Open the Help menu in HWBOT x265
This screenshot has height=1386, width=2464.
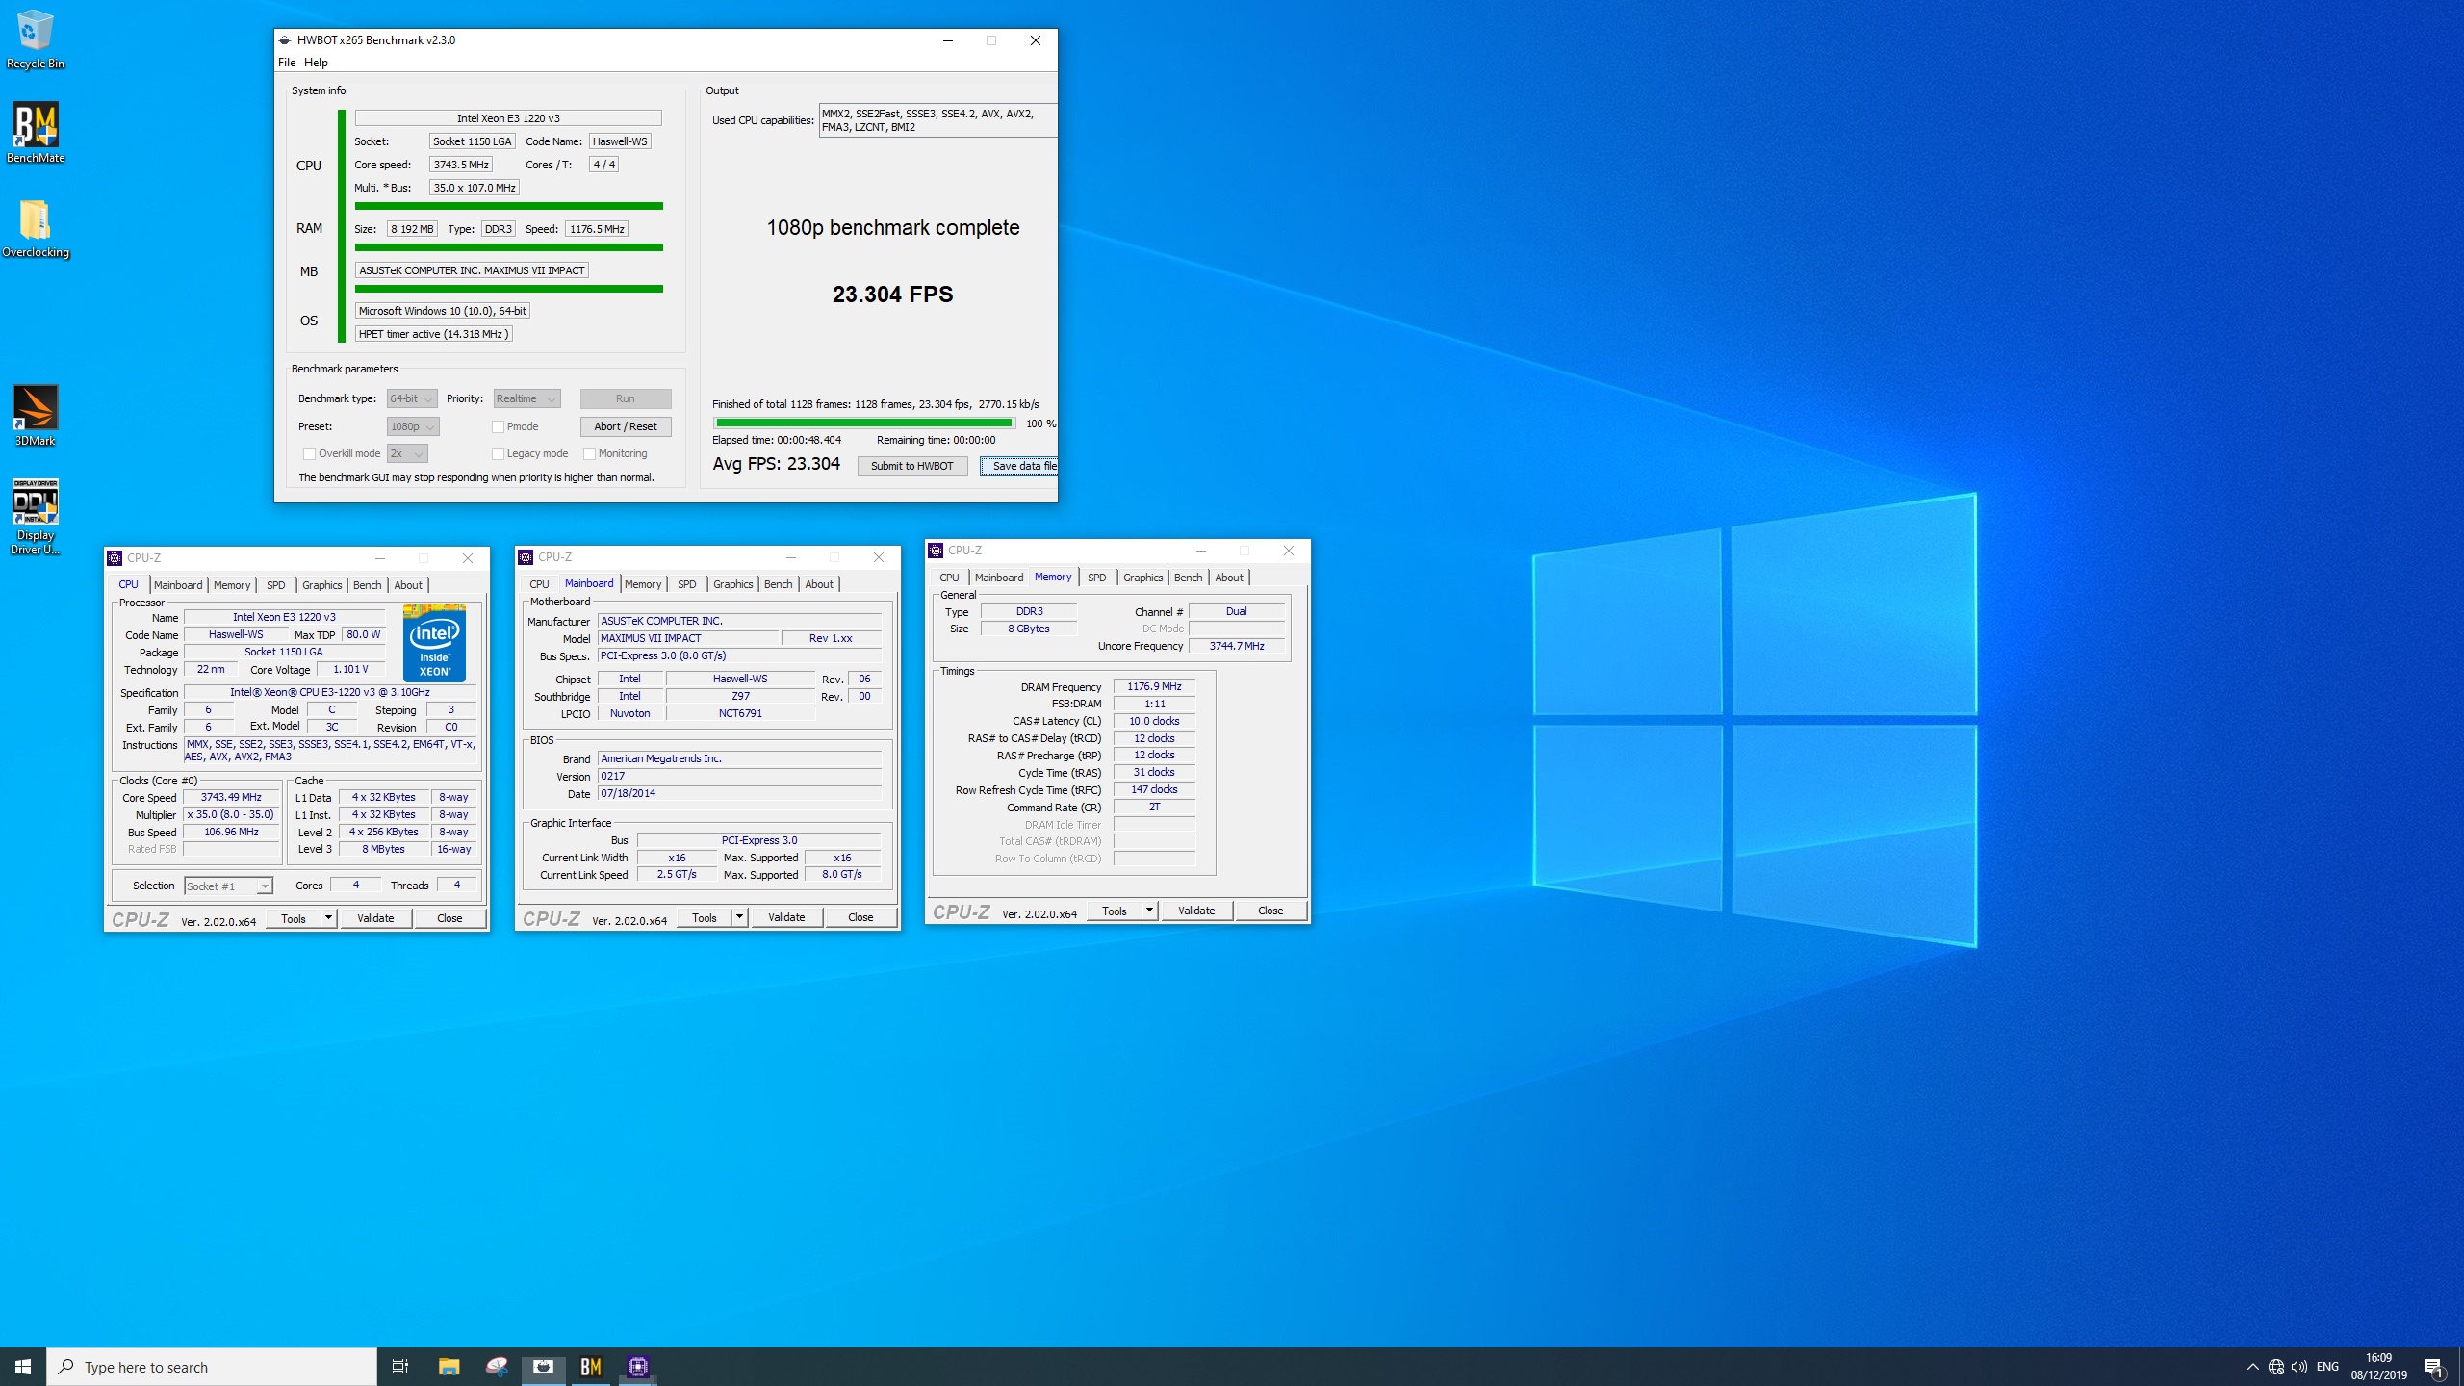tap(316, 63)
